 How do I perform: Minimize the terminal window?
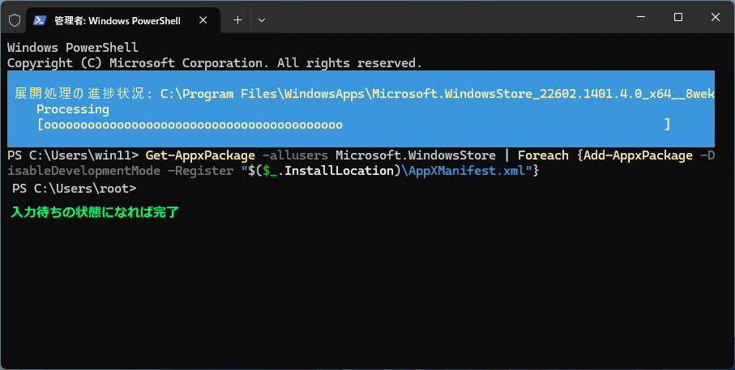(x=641, y=17)
